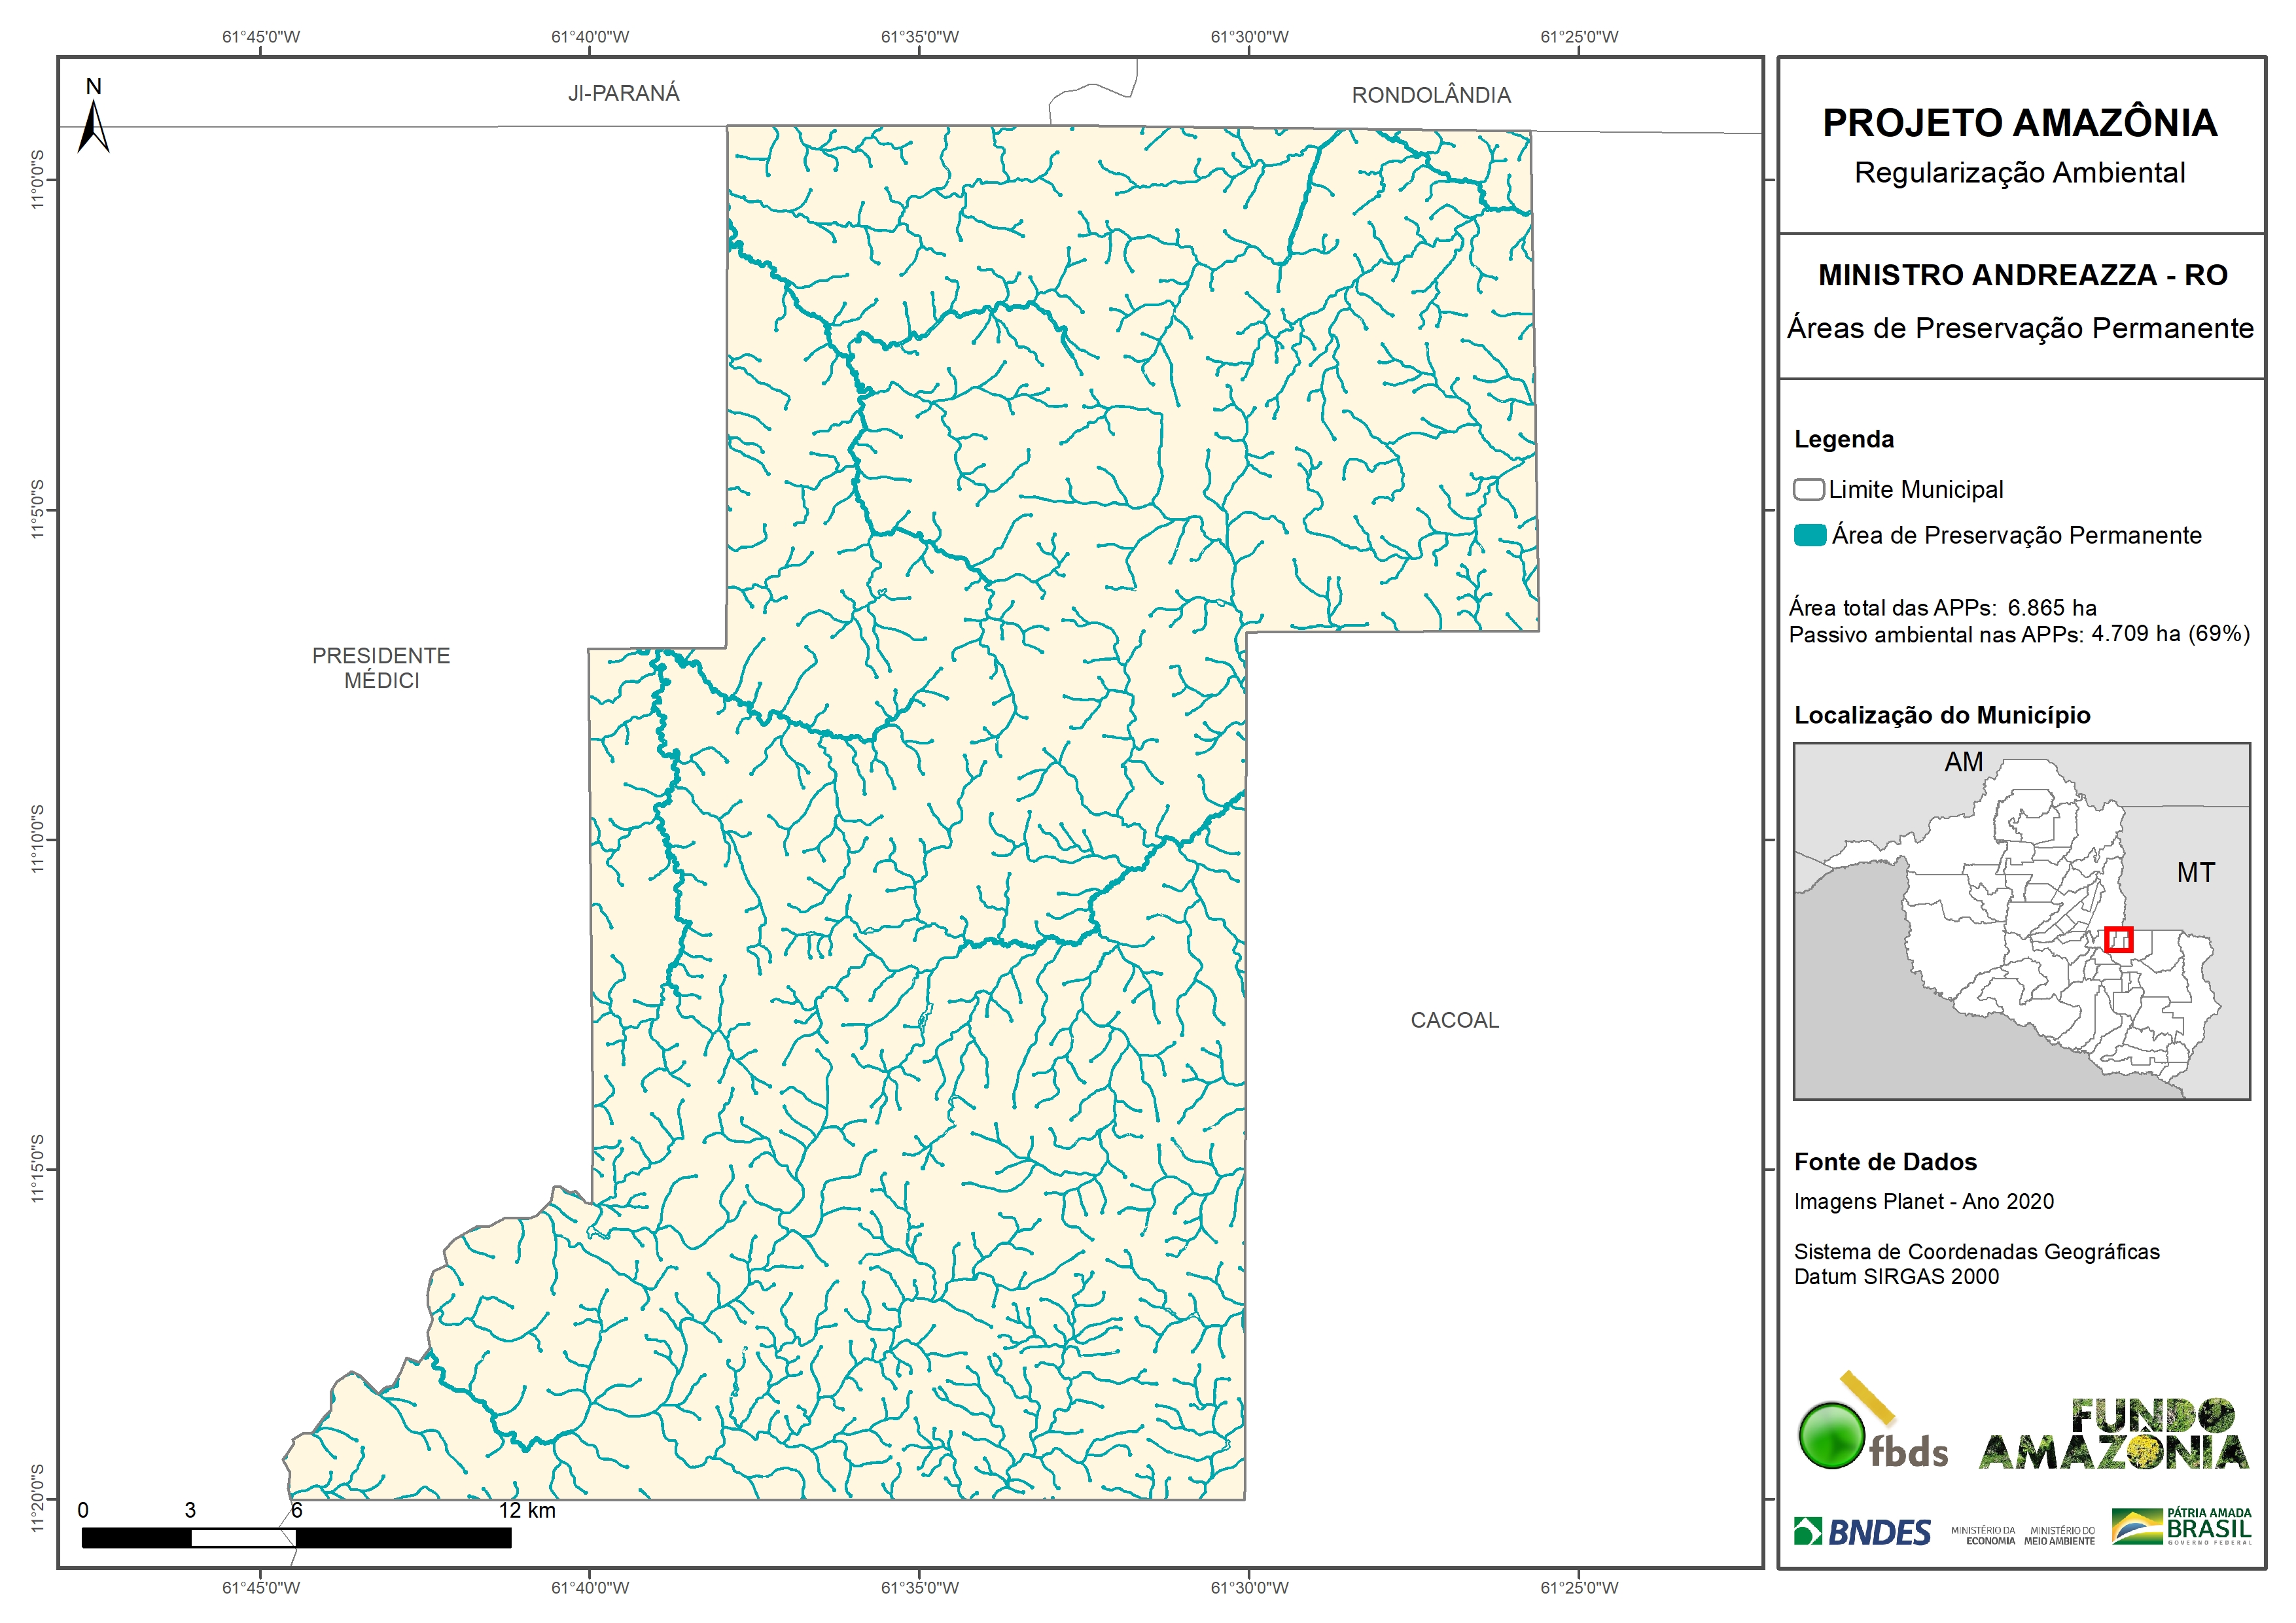2296x1623 pixels.
Task: Click the Ministério da Economia logo
Action: coord(1983,1535)
